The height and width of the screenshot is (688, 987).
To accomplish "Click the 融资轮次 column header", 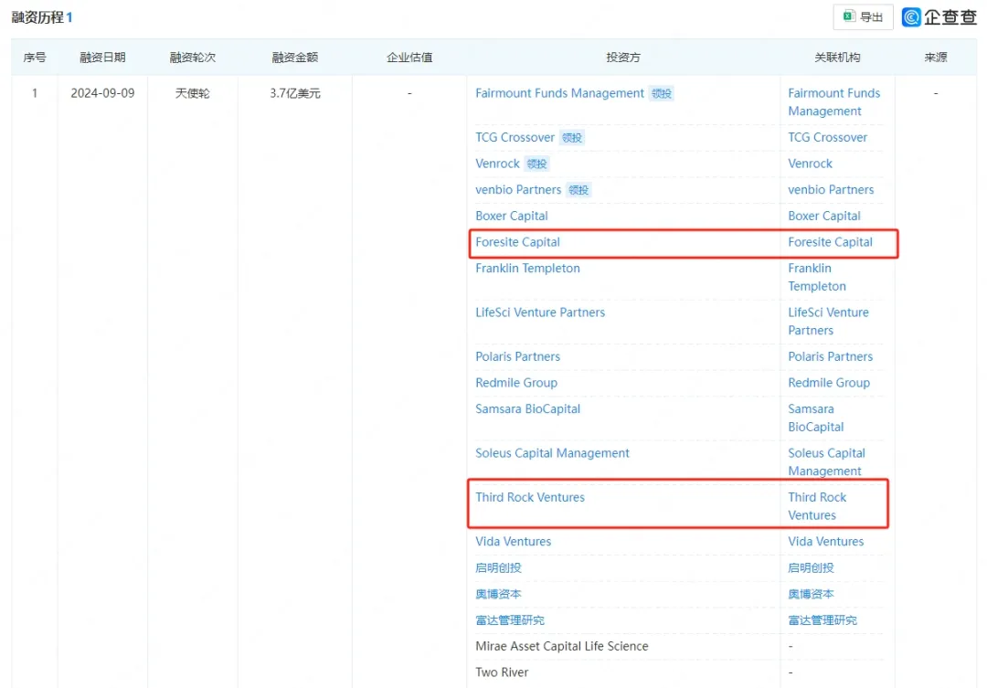I will click(192, 58).
